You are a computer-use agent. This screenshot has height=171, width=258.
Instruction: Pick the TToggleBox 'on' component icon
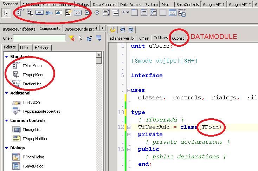78,13
